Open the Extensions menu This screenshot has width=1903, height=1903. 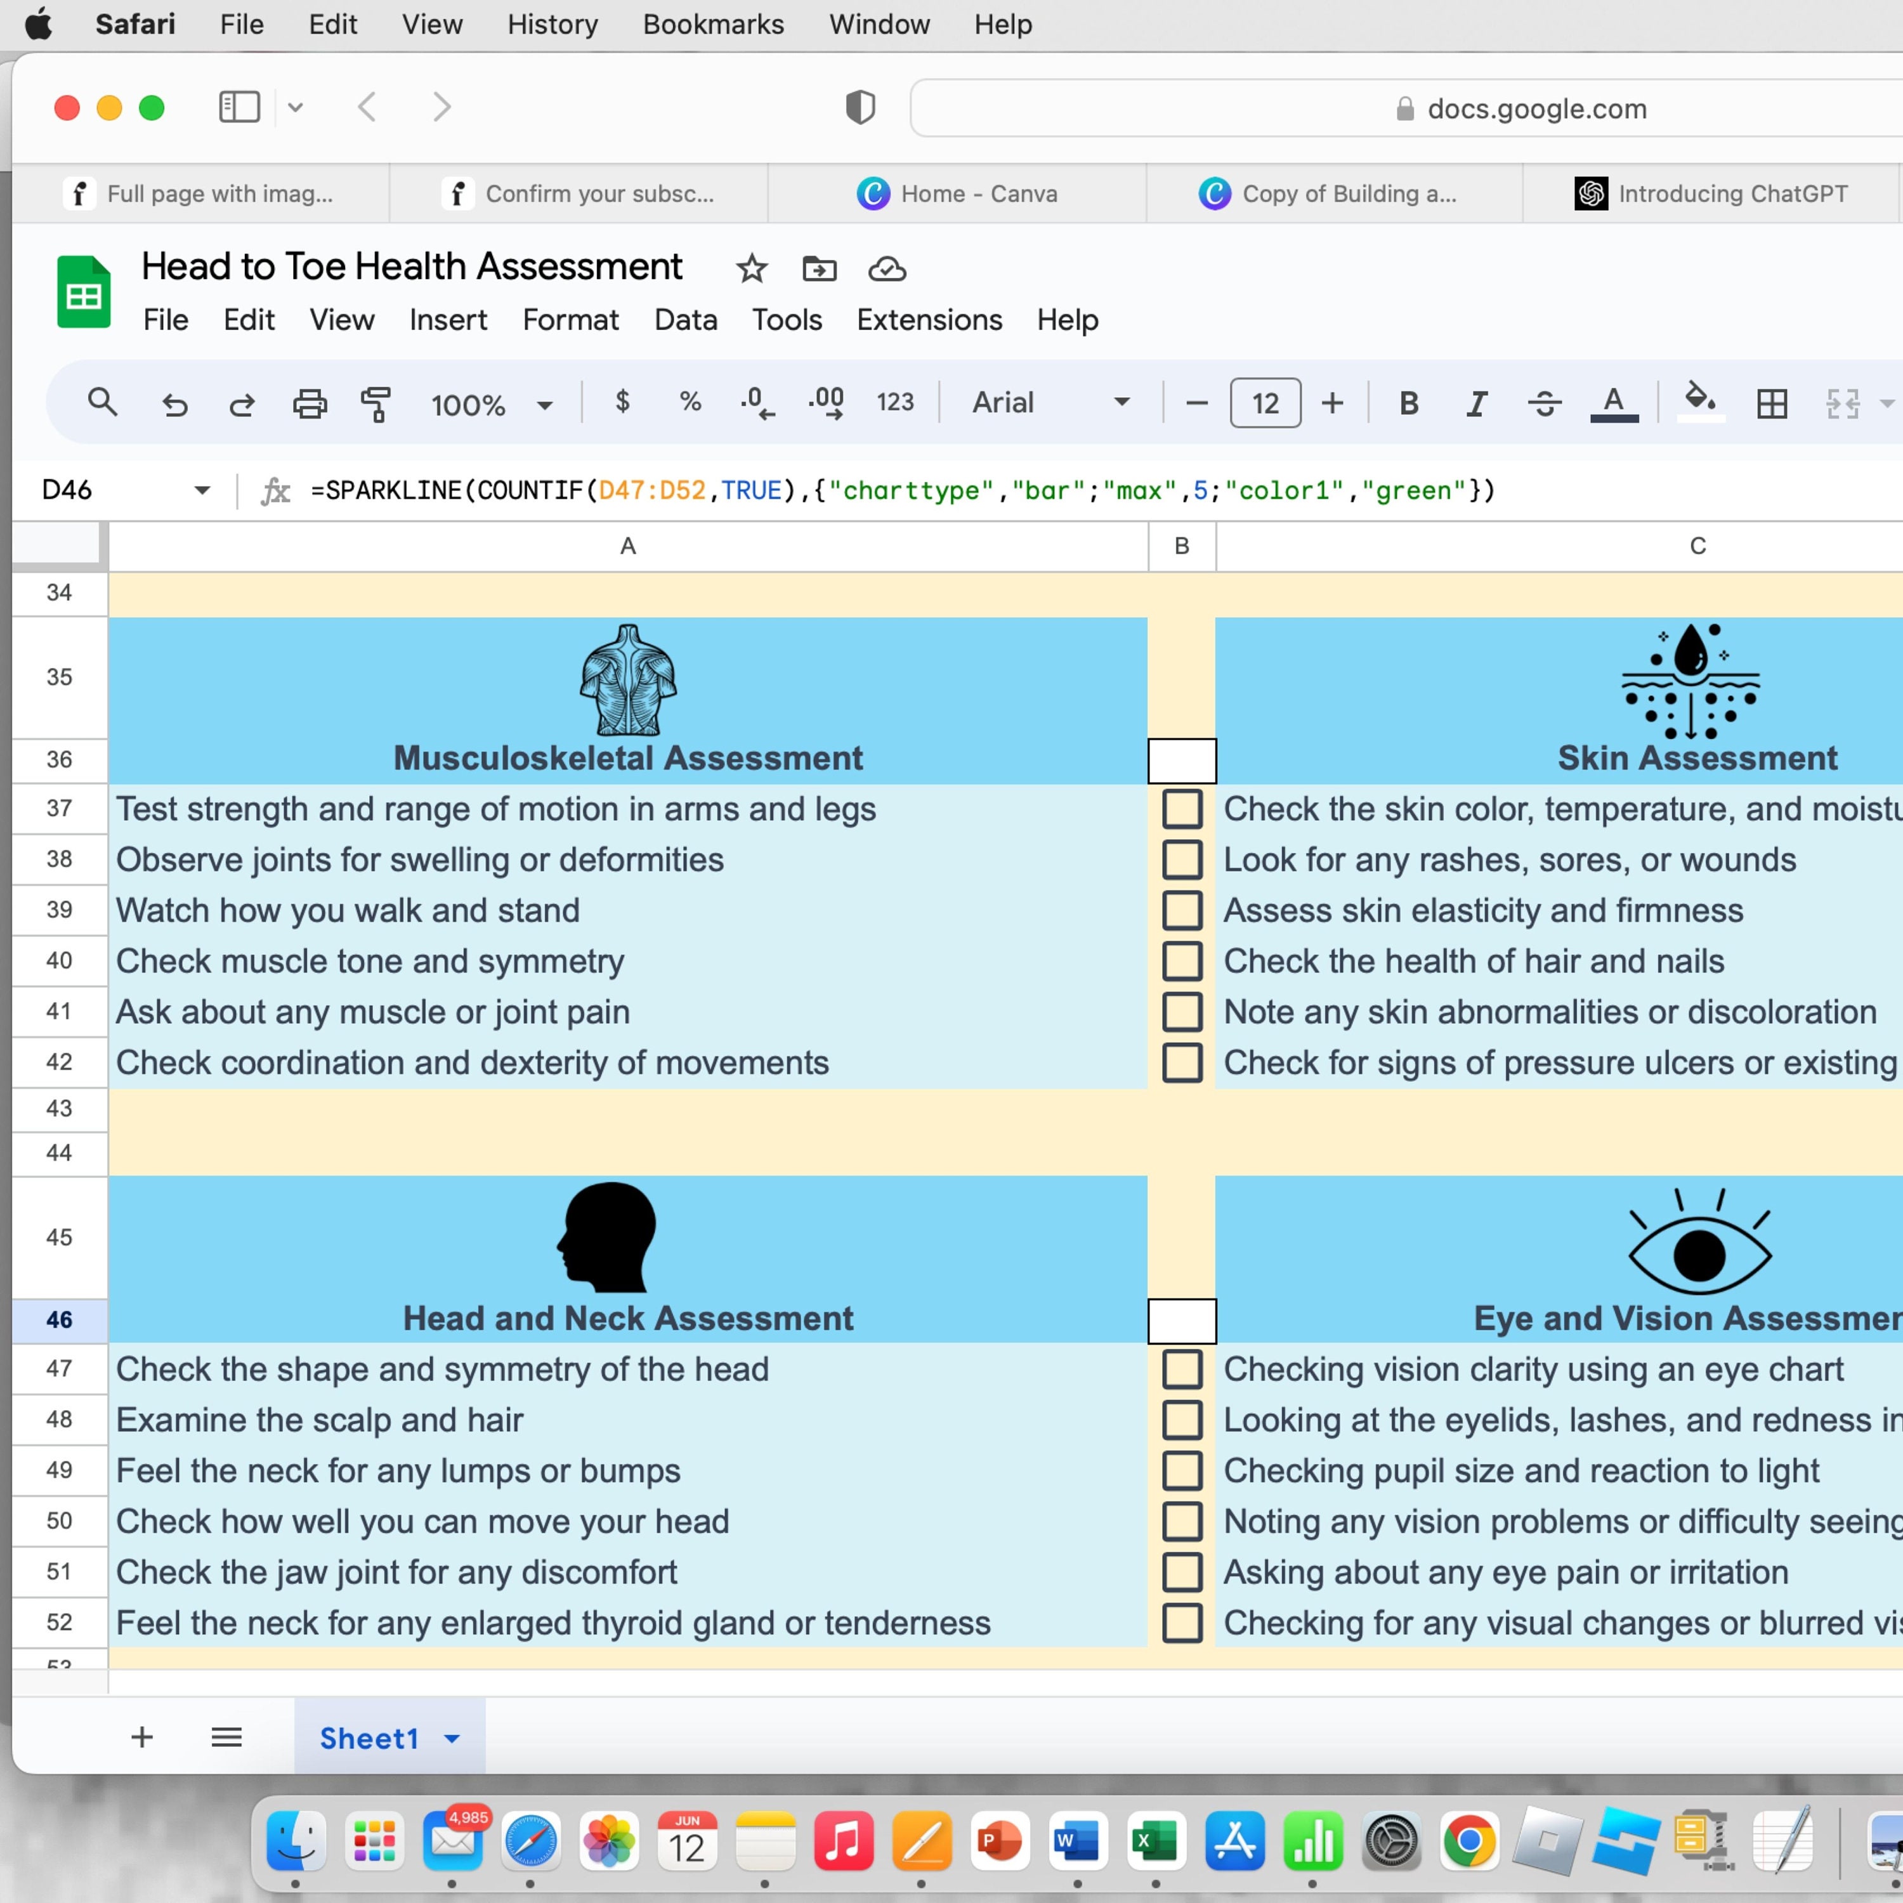[x=929, y=320]
